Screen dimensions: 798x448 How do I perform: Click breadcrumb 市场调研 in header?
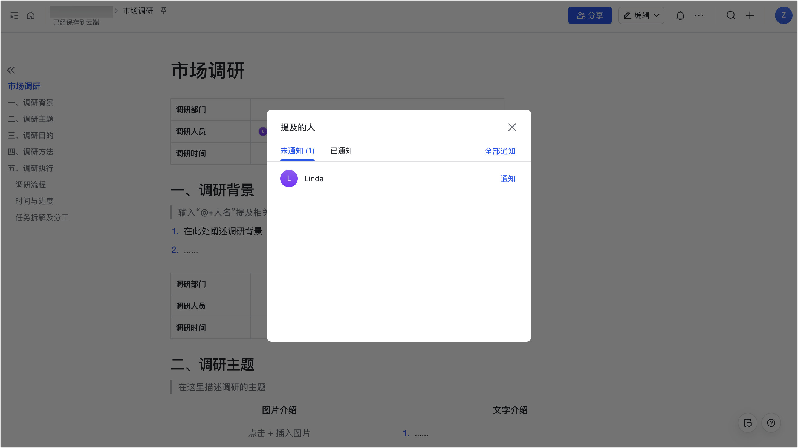pyautogui.click(x=138, y=11)
